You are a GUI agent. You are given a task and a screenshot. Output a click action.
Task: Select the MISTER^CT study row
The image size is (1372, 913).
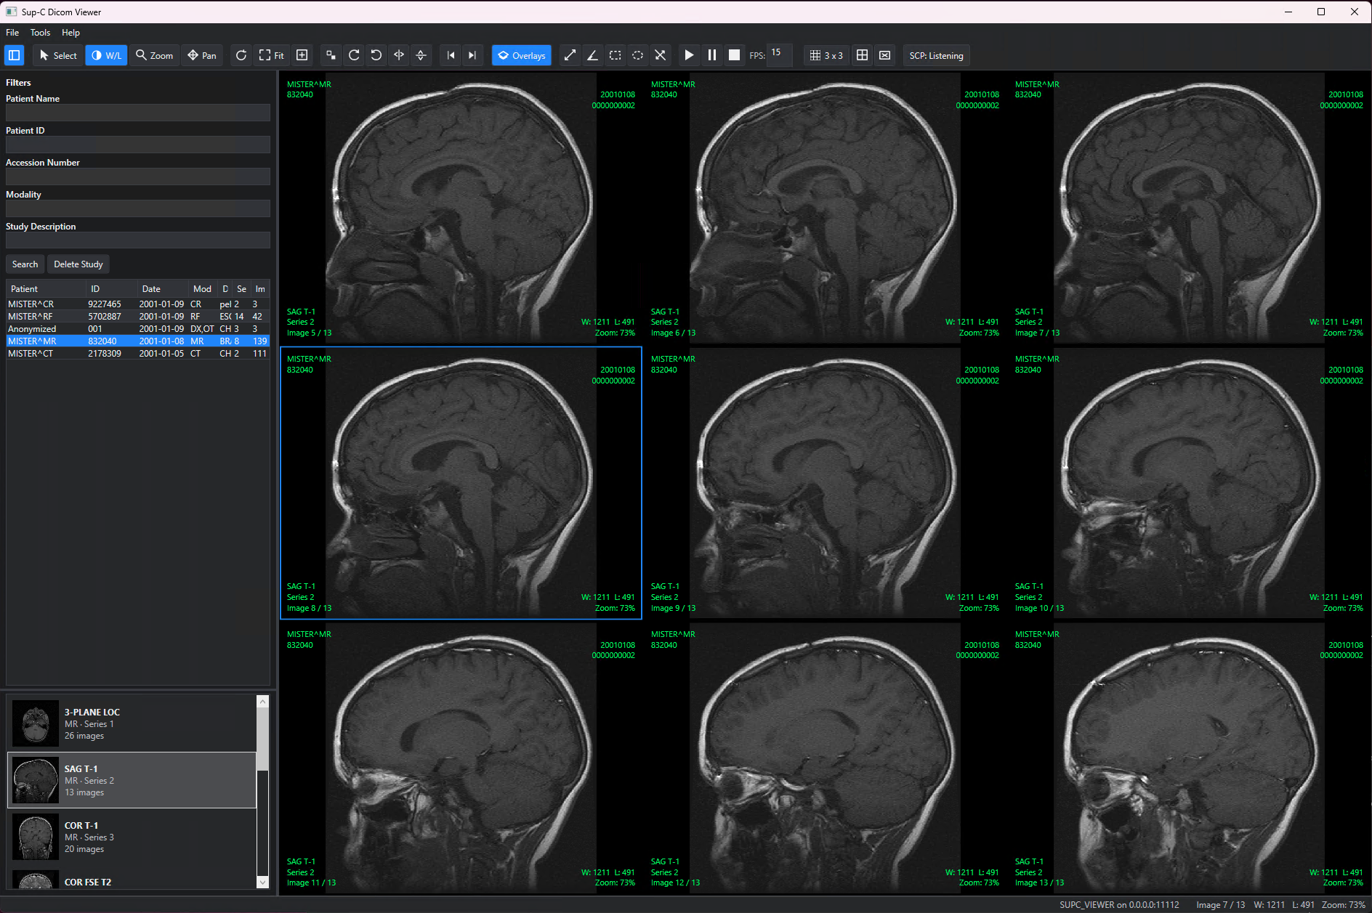tap(138, 354)
